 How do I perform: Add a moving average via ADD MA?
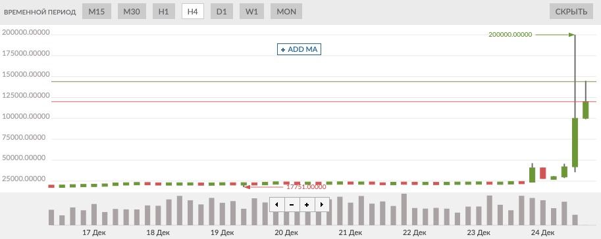point(299,49)
